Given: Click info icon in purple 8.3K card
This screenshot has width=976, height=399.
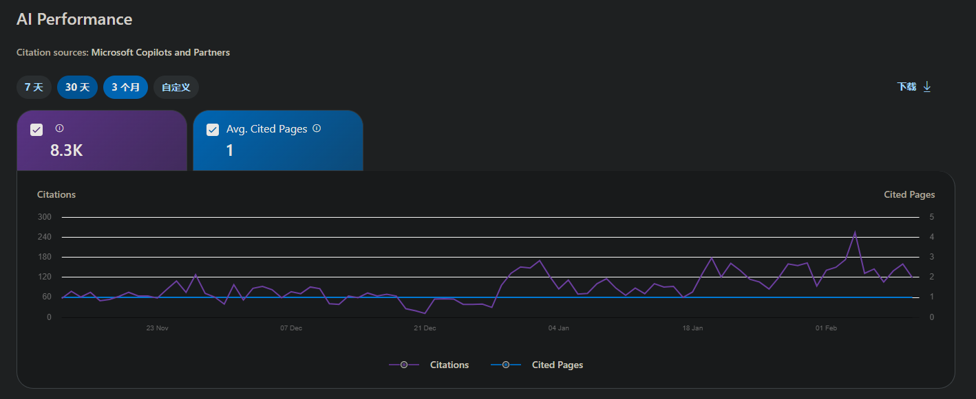Looking at the screenshot, I should (x=59, y=128).
